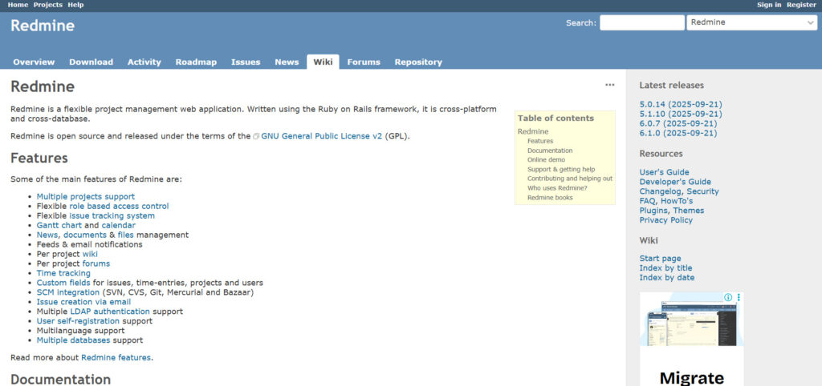Open the LDAP authentication link

[110, 312]
